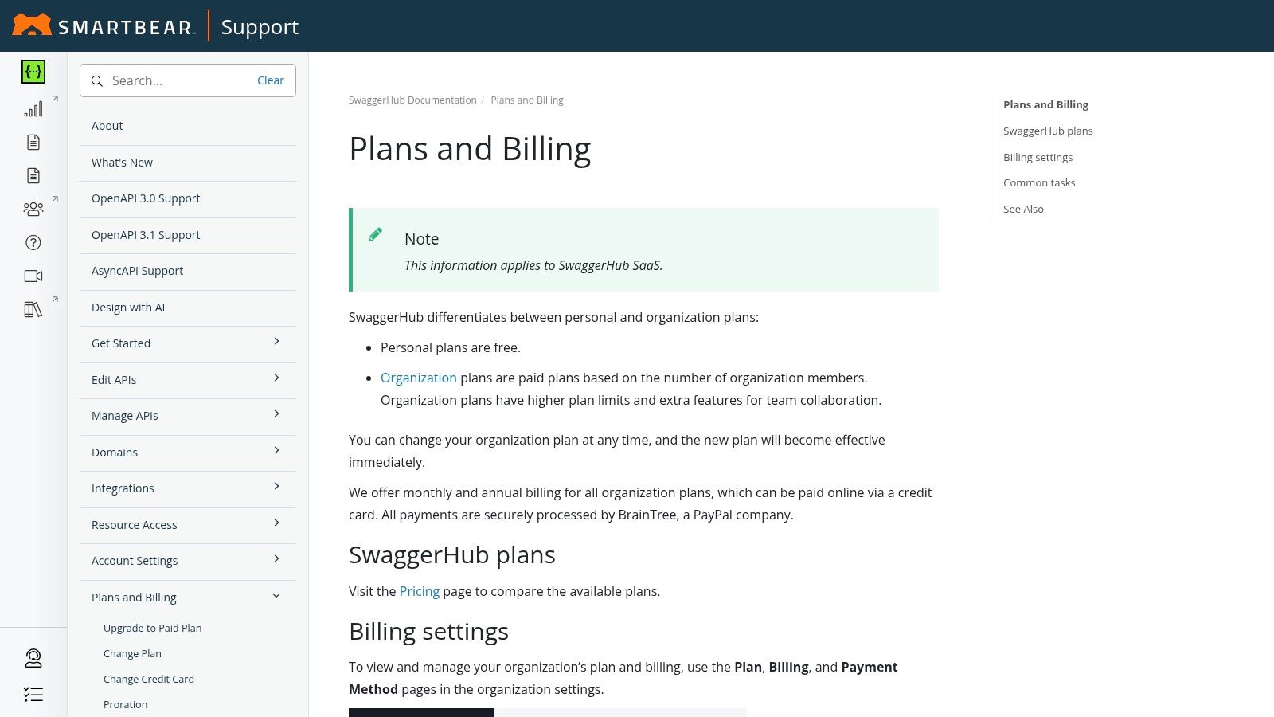Click the support agent headset icon

(33, 658)
